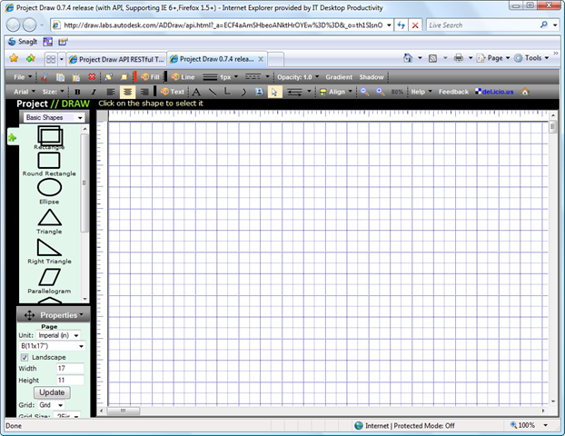
Task: Expand the B(11x17") page size dropdown
Action: point(53,346)
